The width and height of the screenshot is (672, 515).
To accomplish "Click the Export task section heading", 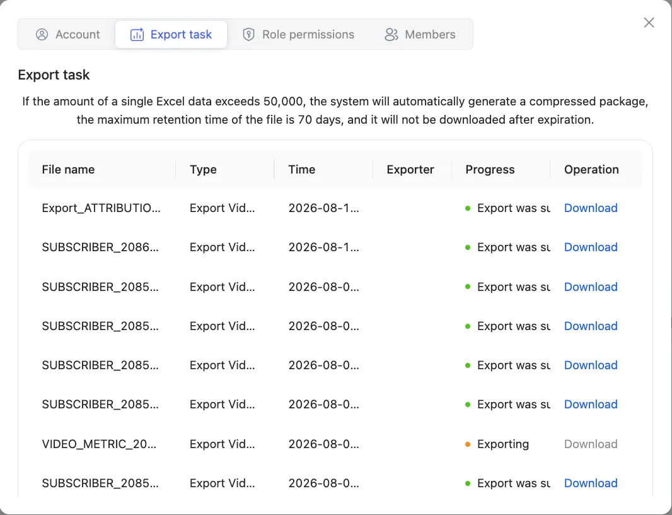I will coord(54,74).
